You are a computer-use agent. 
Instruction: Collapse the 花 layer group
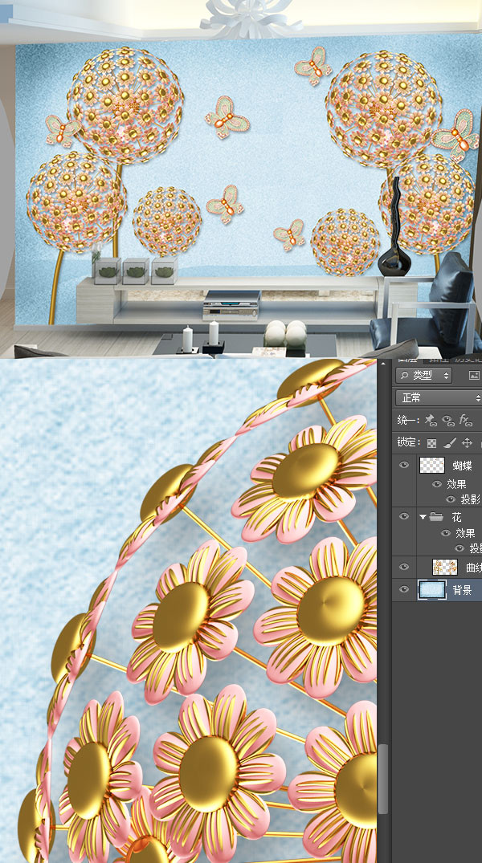click(x=423, y=517)
